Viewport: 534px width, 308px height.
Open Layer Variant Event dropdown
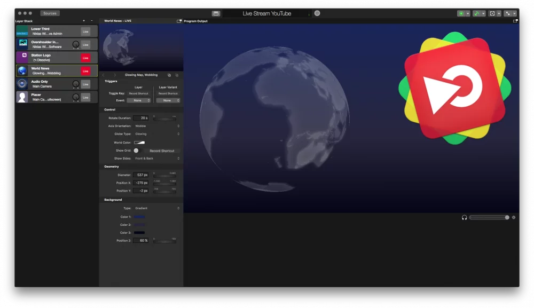tap(168, 100)
